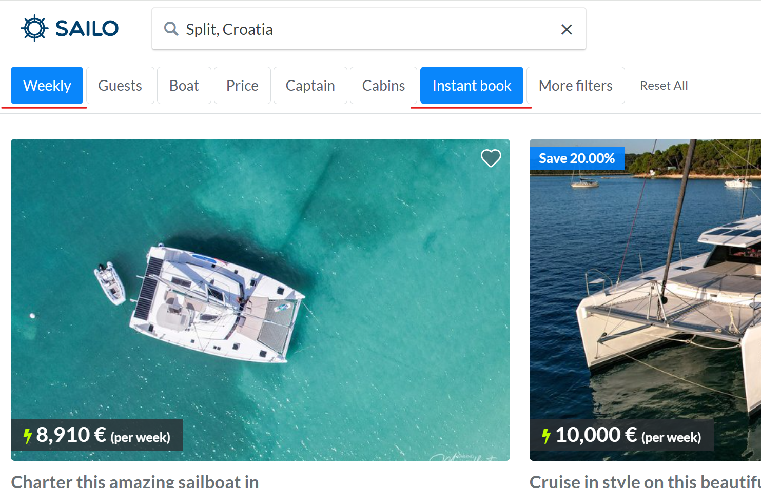Click the Save 20.00% discount badge
This screenshot has height=488, width=761.
click(x=577, y=158)
